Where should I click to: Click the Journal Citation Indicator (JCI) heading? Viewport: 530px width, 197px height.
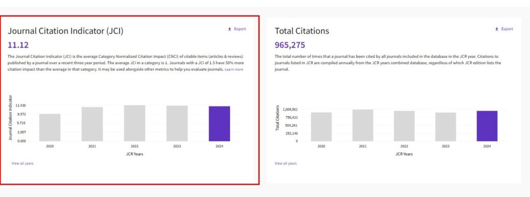coord(66,31)
